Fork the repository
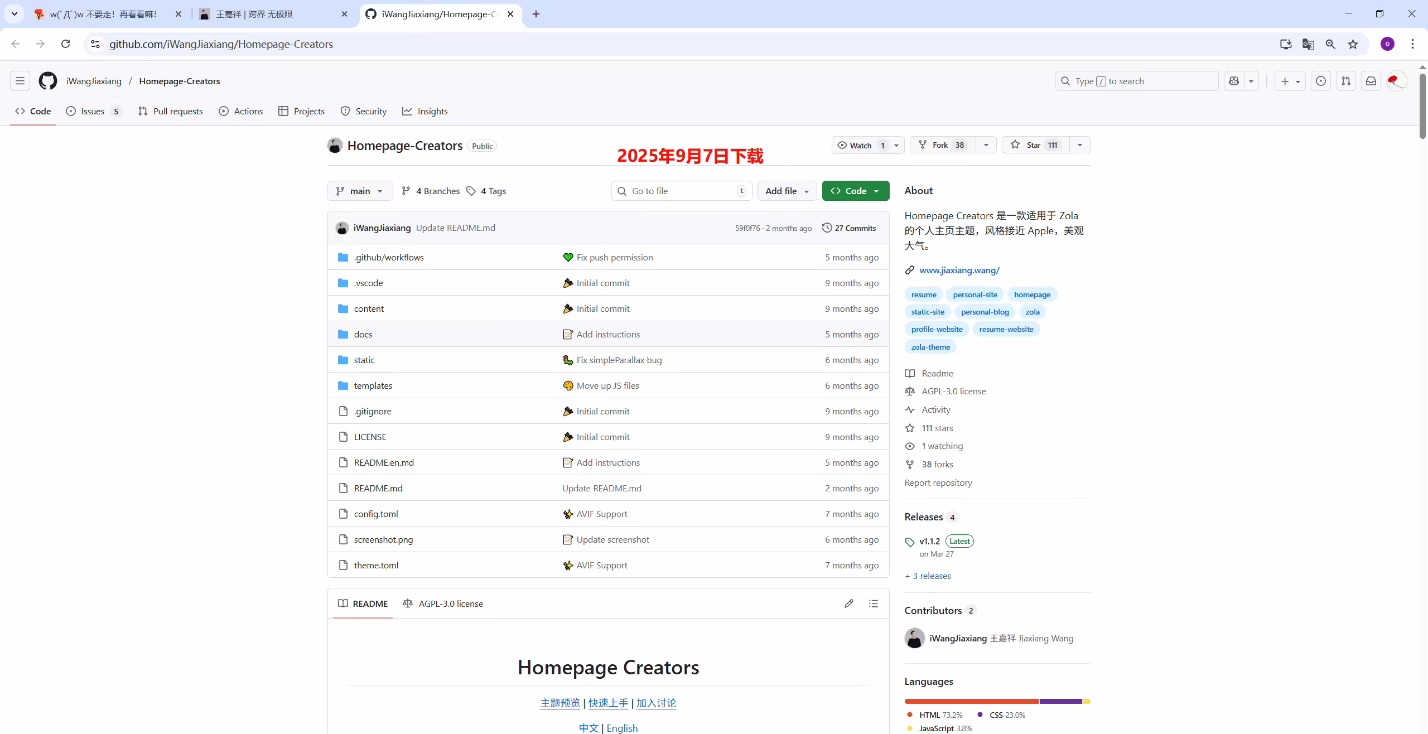Screen dimensions: 1428x734 tap(943, 145)
